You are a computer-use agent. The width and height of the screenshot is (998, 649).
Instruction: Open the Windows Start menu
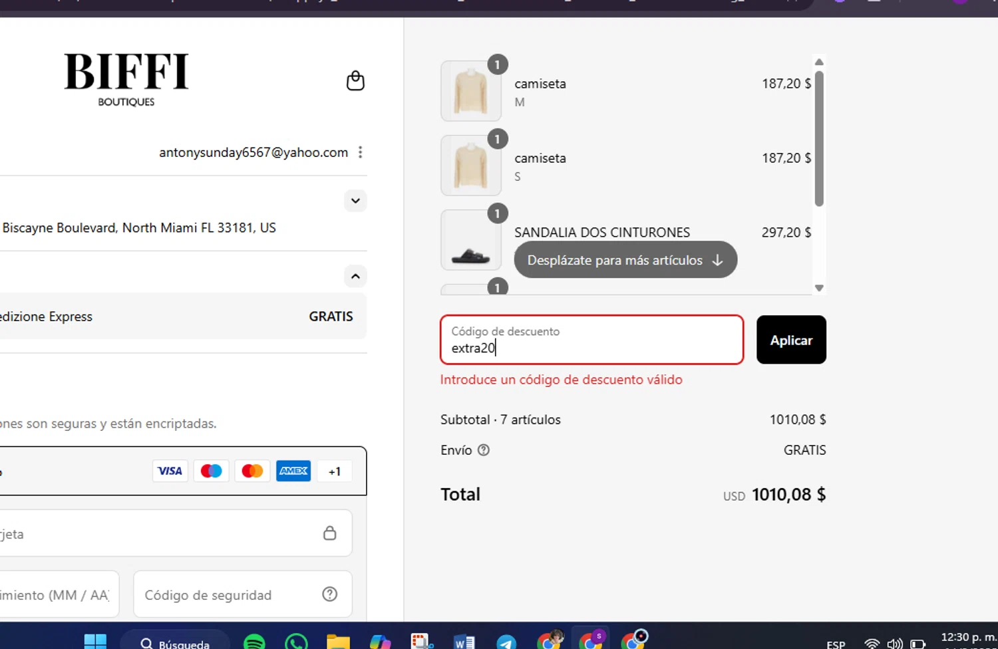click(x=95, y=642)
